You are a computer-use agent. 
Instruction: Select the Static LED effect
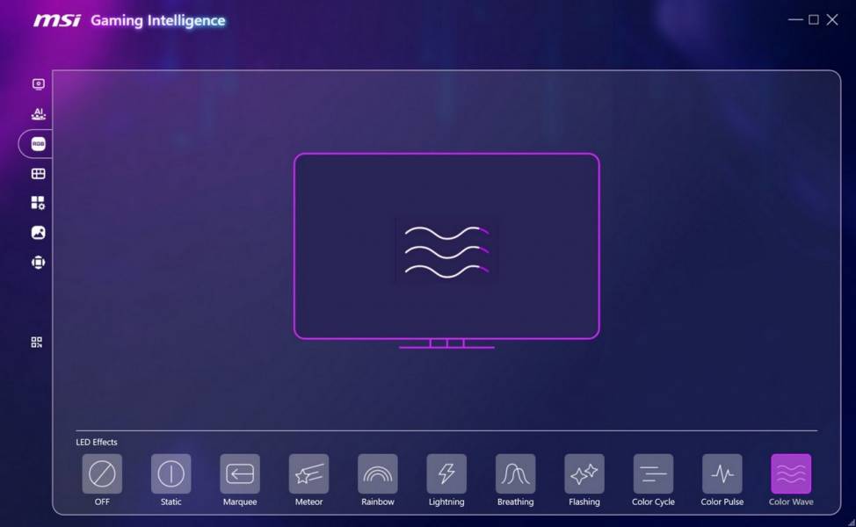[x=170, y=474]
